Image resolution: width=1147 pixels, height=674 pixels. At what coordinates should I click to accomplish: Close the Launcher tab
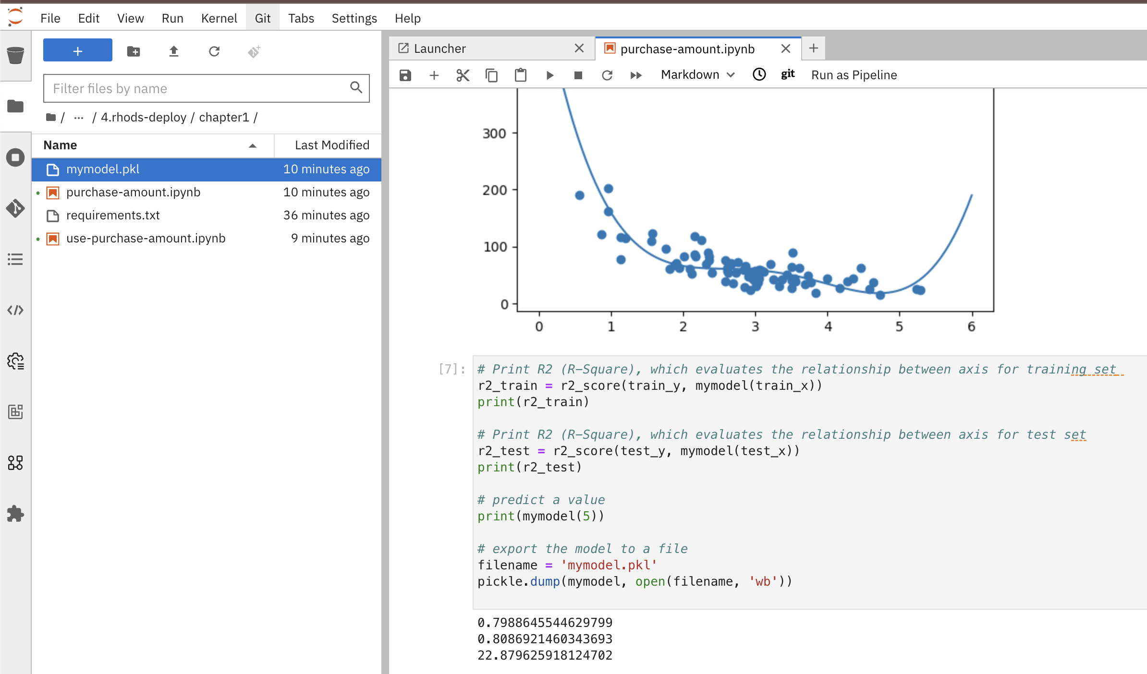click(x=579, y=48)
